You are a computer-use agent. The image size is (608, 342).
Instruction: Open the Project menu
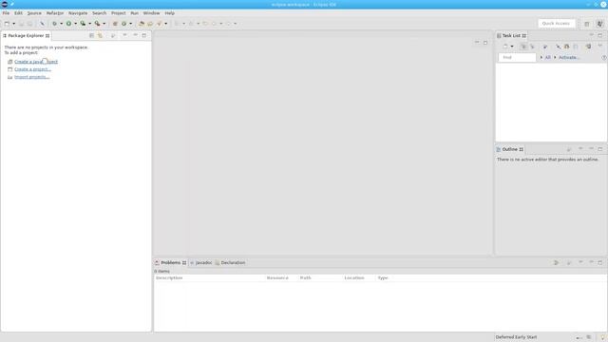[x=118, y=13]
